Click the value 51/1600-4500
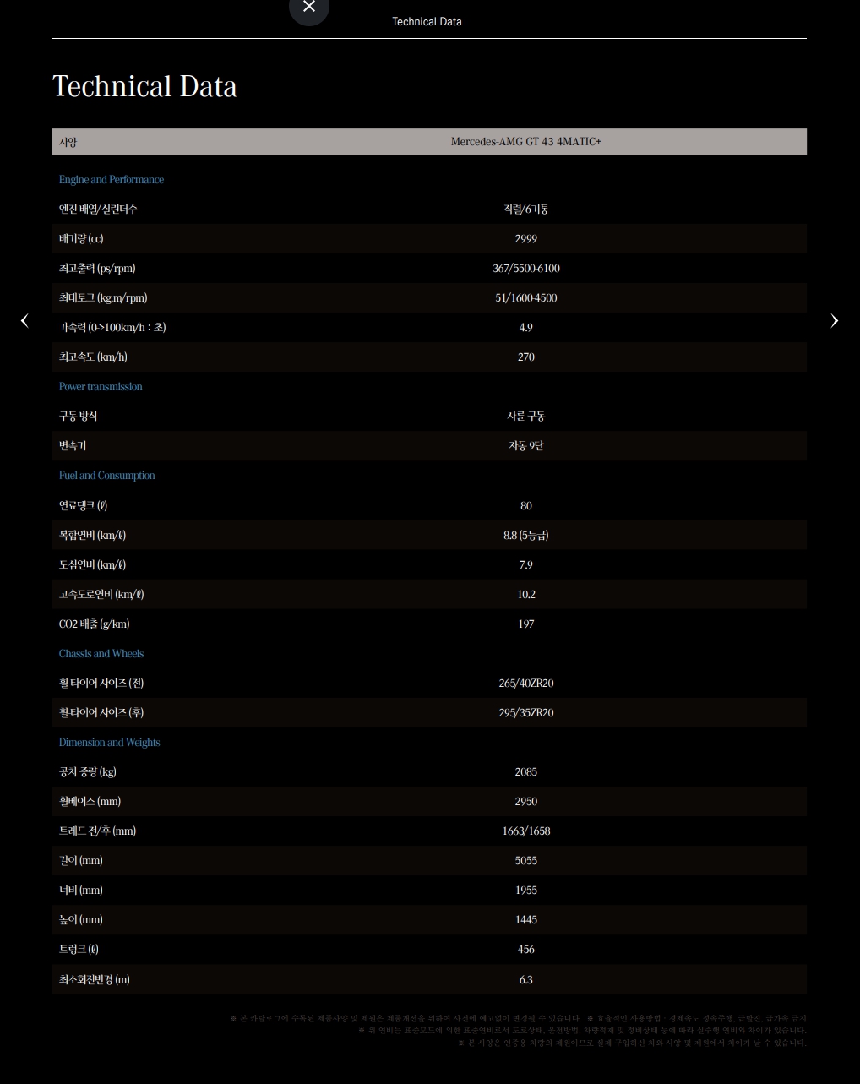860x1084 pixels. pos(526,298)
